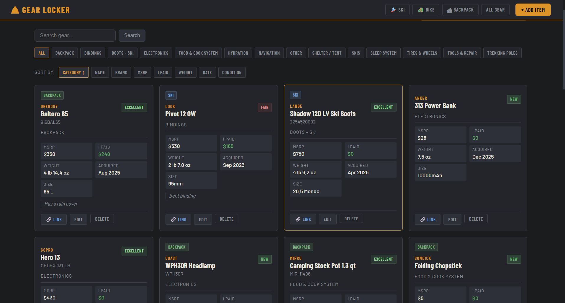The width and height of the screenshot is (565, 303).
Task: Filter by Hydration category
Action: (238, 53)
